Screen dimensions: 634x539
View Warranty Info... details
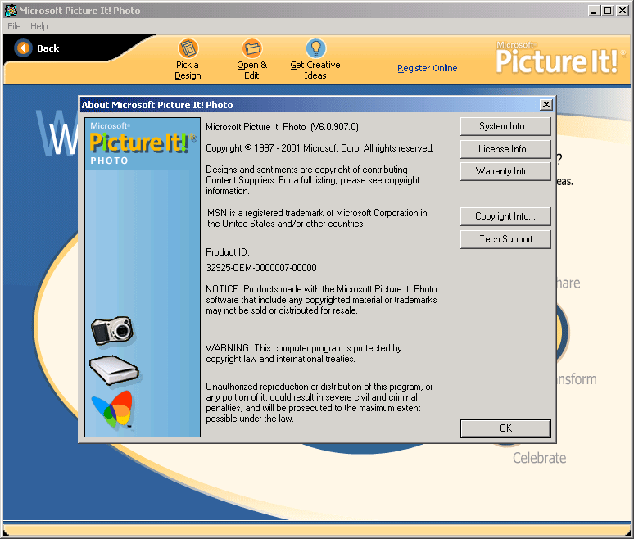pos(505,171)
